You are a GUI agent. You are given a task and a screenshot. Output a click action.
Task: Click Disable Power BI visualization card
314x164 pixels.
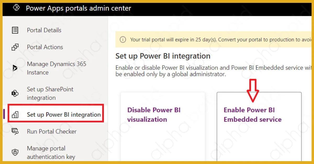163,127
